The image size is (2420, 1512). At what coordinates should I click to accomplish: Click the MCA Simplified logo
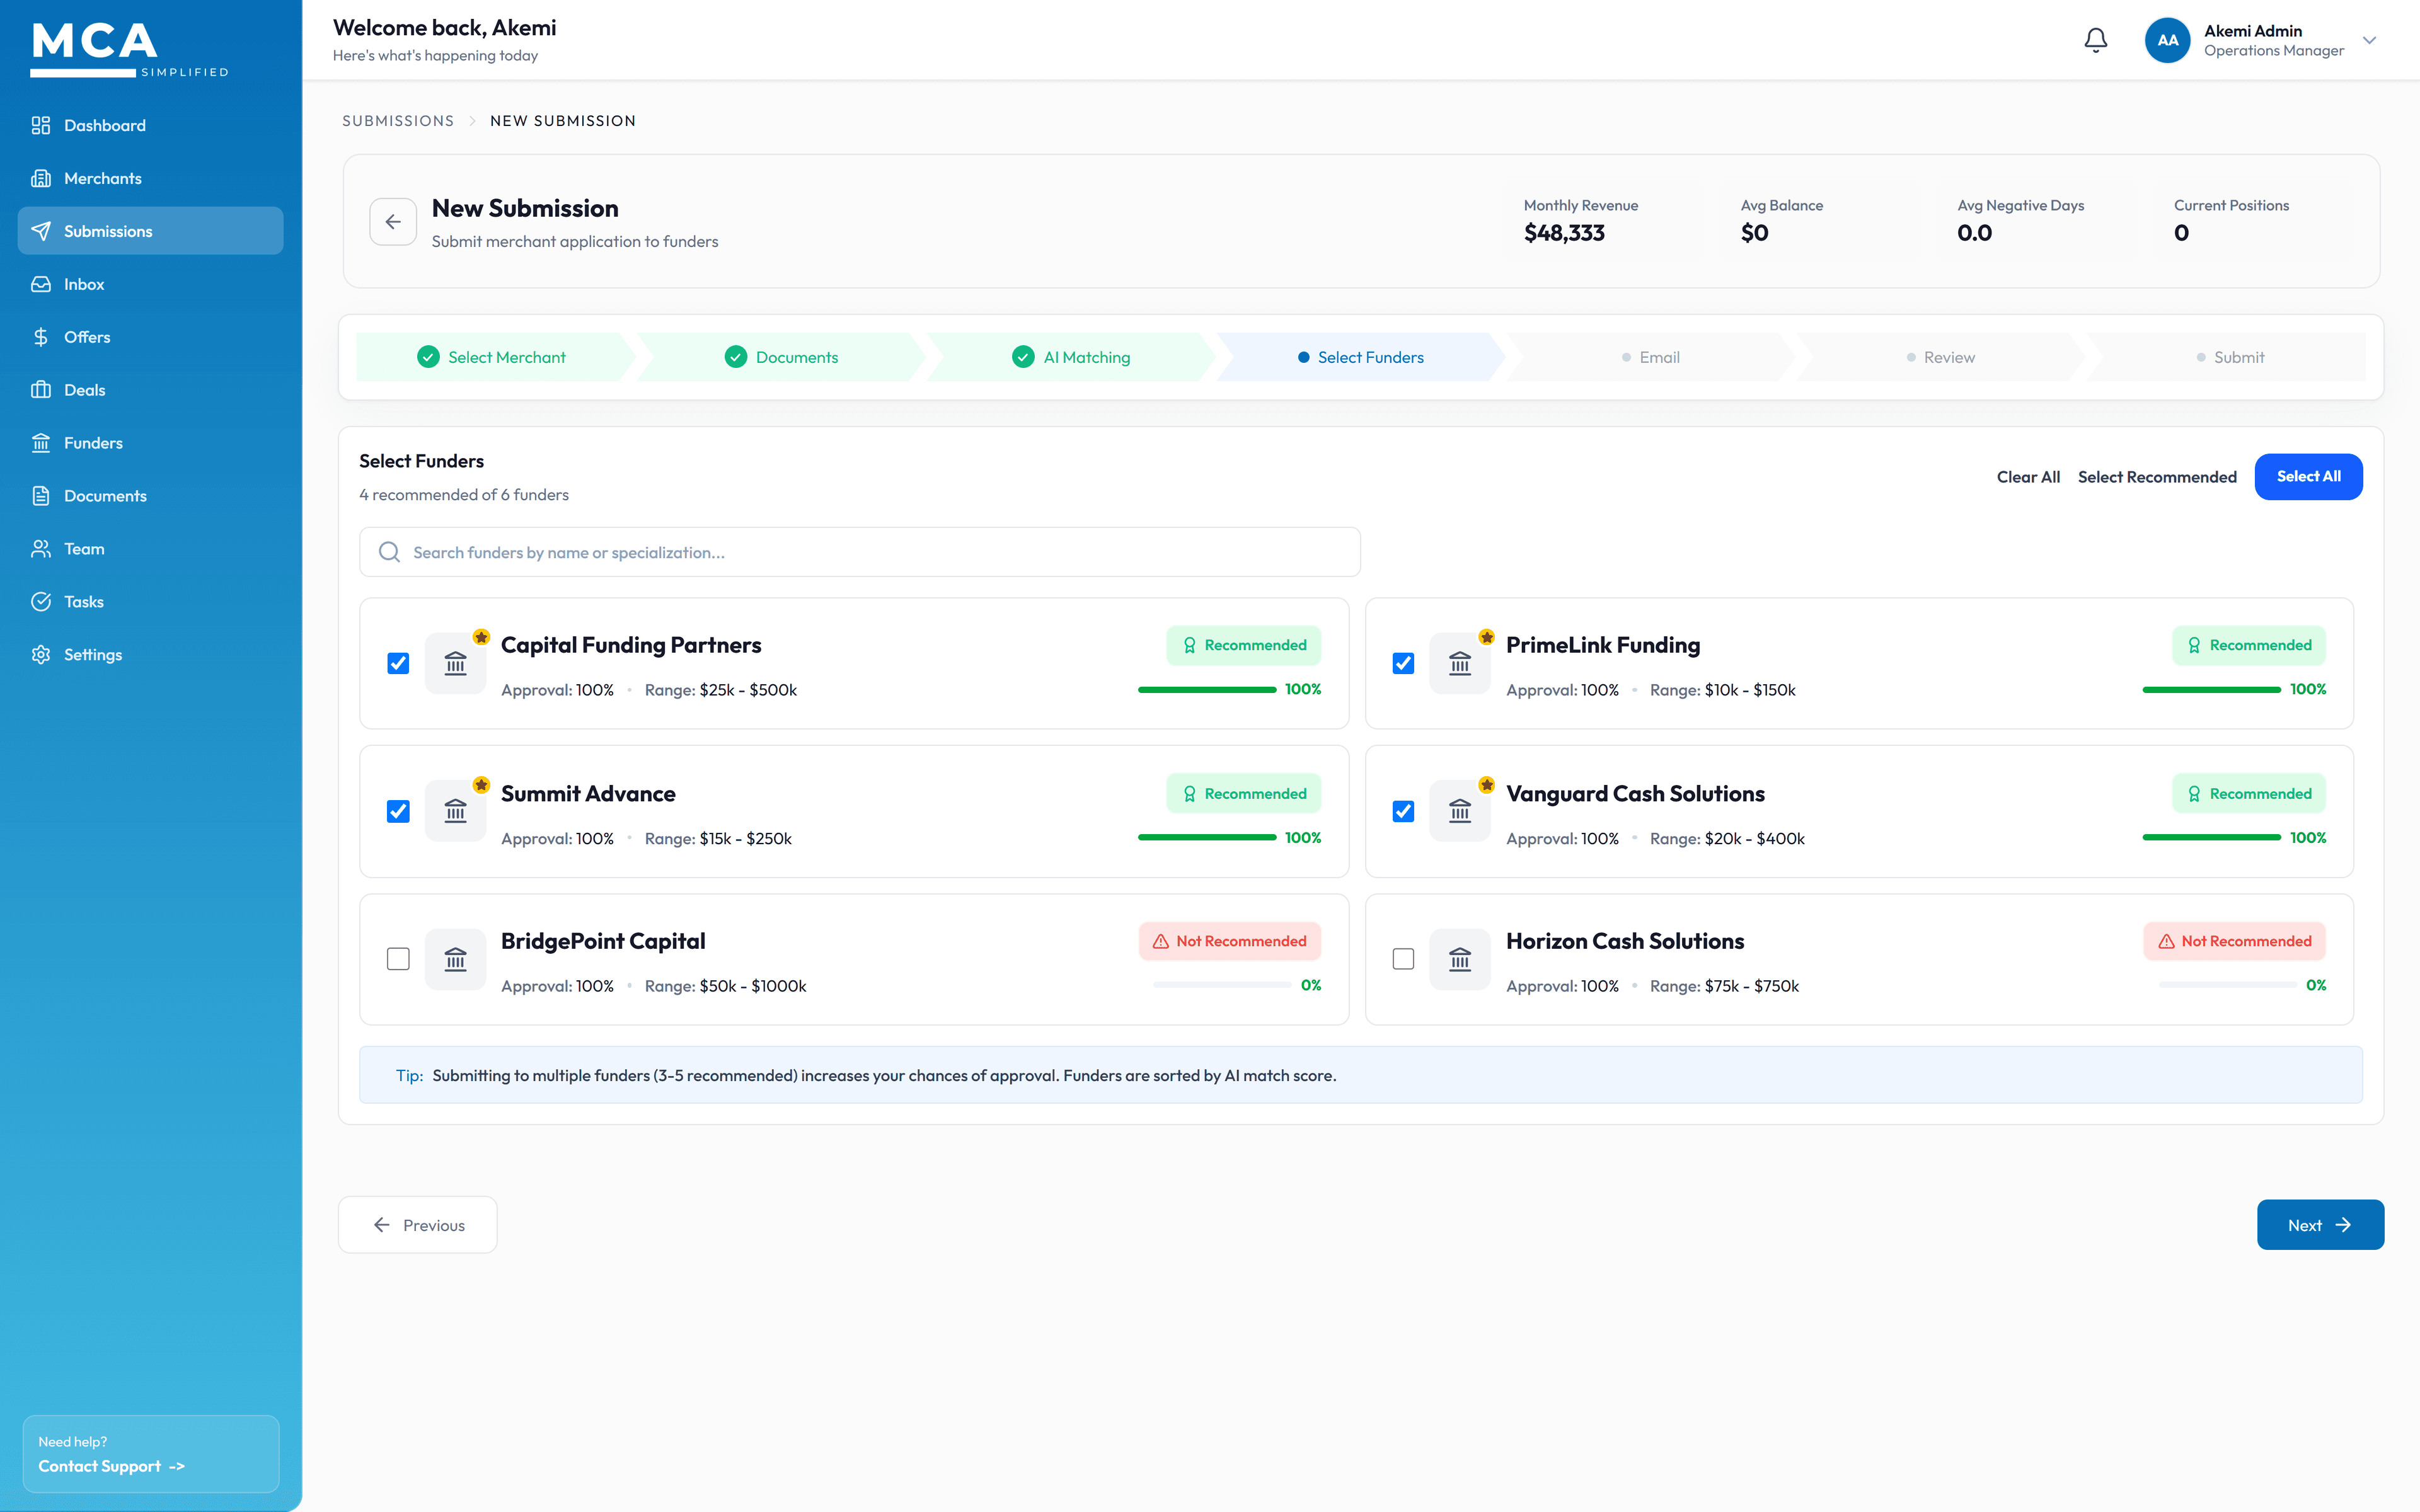tap(129, 50)
